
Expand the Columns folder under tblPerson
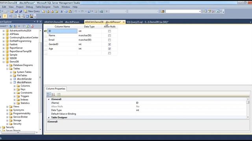click(15, 86)
